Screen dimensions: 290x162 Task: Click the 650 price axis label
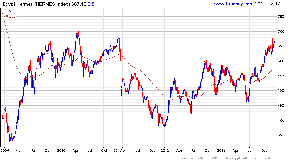[281, 46]
